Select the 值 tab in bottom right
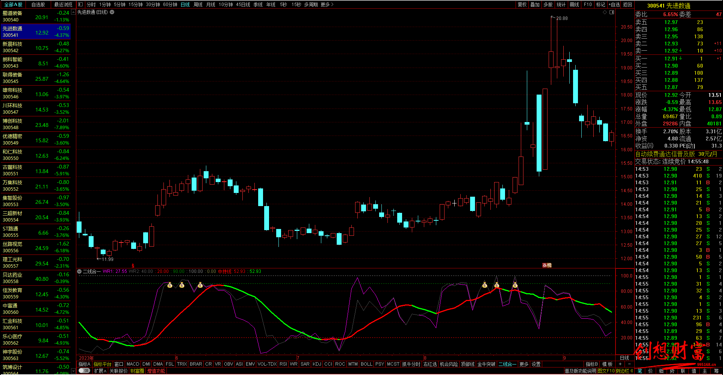The width and height of the screenshot is (723, 375). click(694, 371)
